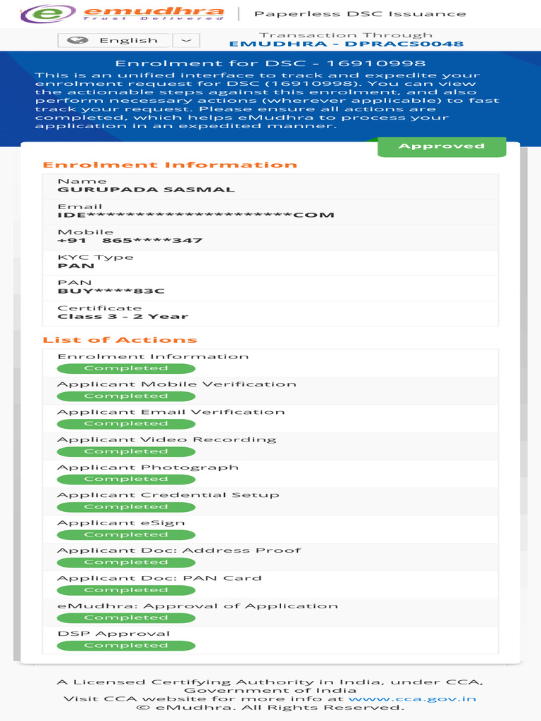Select eMudhra: Approval of Application row
The width and height of the screenshot is (541, 721).
tap(270, 613)
